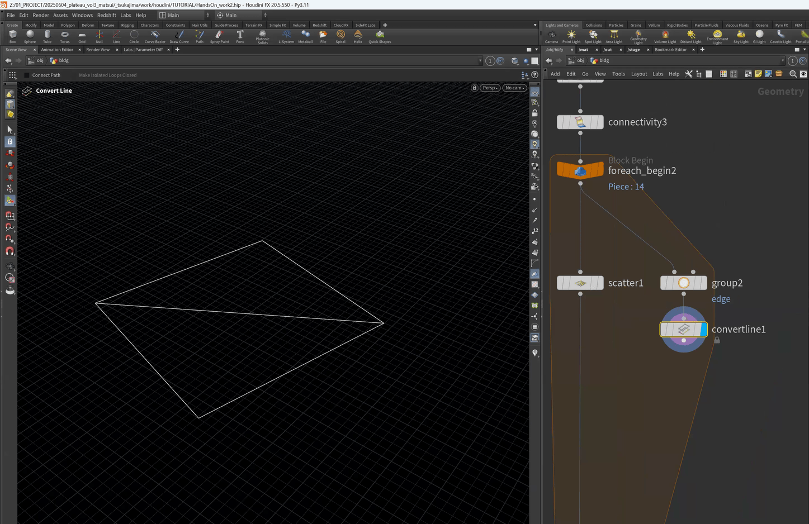The width and height of the screenshot is (809, 524).
Task: Click the obj path button in network editor
Action: (x=576, y=61)
